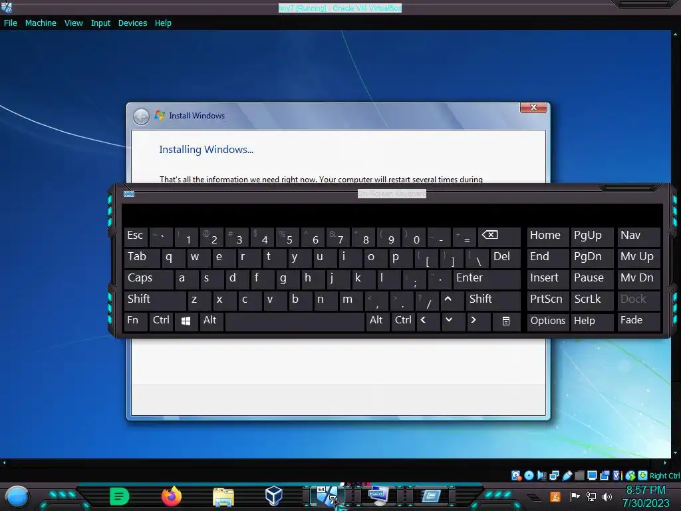Click the volume speaker tray icon
This screenshot has height=511, width=681.
pyautogui.click(x=607, y=496)
